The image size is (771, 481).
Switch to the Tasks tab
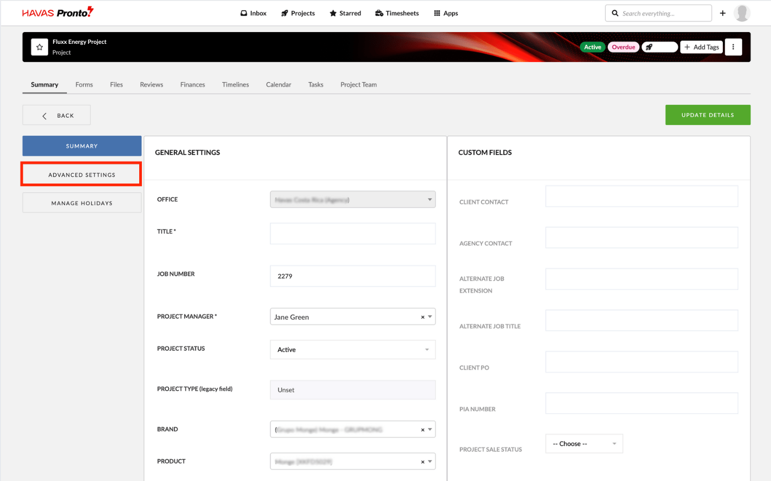tap(316, 84)
